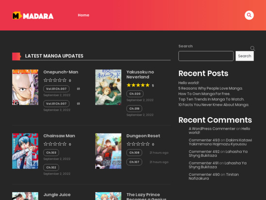Click first '01' volume label beside Onepunch-Man chapter
Viewport: 266px width, 200px height.
click(x=78, y=89)
